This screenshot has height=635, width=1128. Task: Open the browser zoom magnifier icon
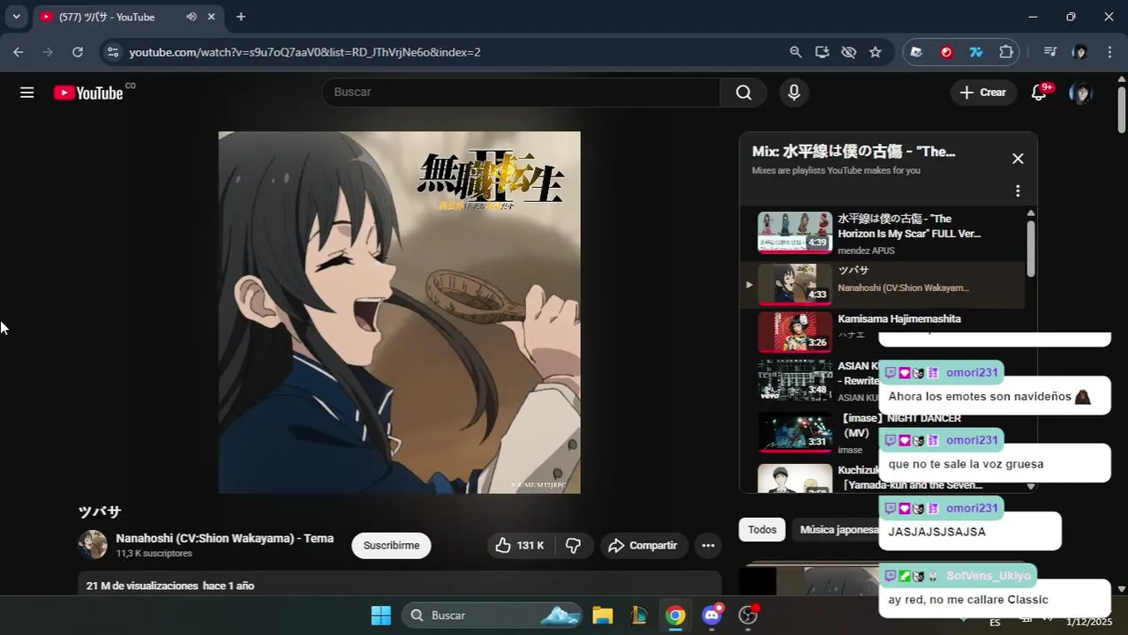[795, 52]
